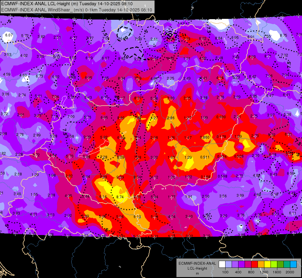Click the 1600 tick label in the legend

(277, 272)
